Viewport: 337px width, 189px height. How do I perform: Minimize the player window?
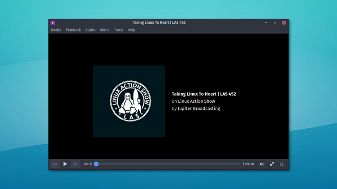tap(266, 22)
